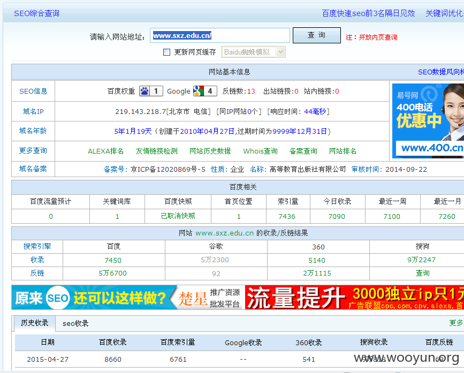The image size is (464, 373).
Task: Open the 400电话 优惠中 ad banner
Action: (428, 121)
